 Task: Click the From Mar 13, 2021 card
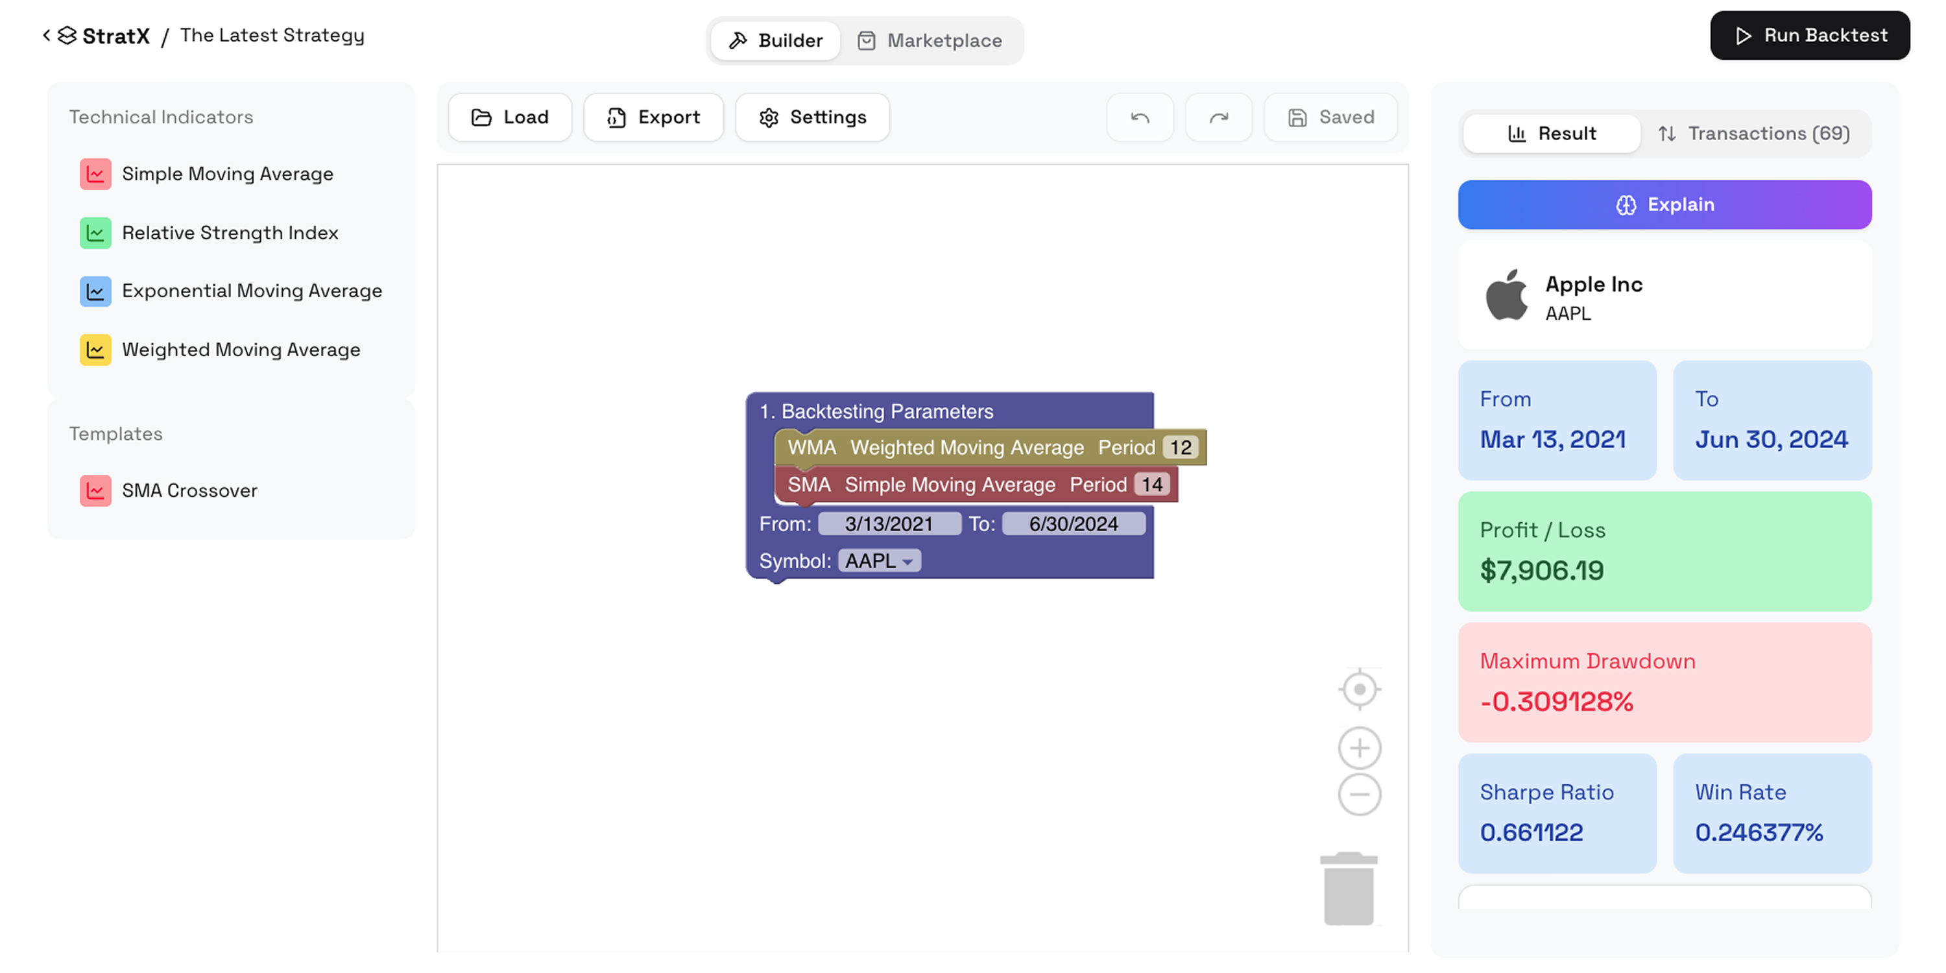[x=1557, y=420]
